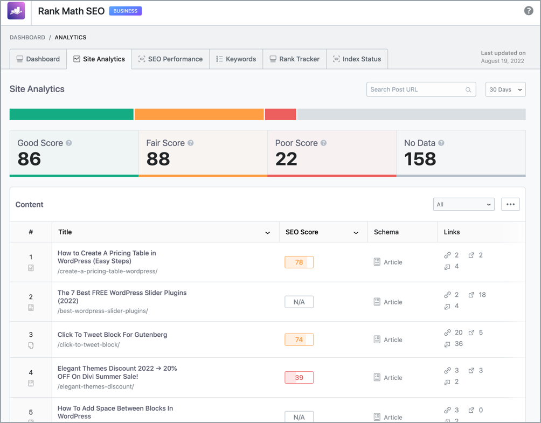Click the green Good Score bar segment

pos(71,114)
